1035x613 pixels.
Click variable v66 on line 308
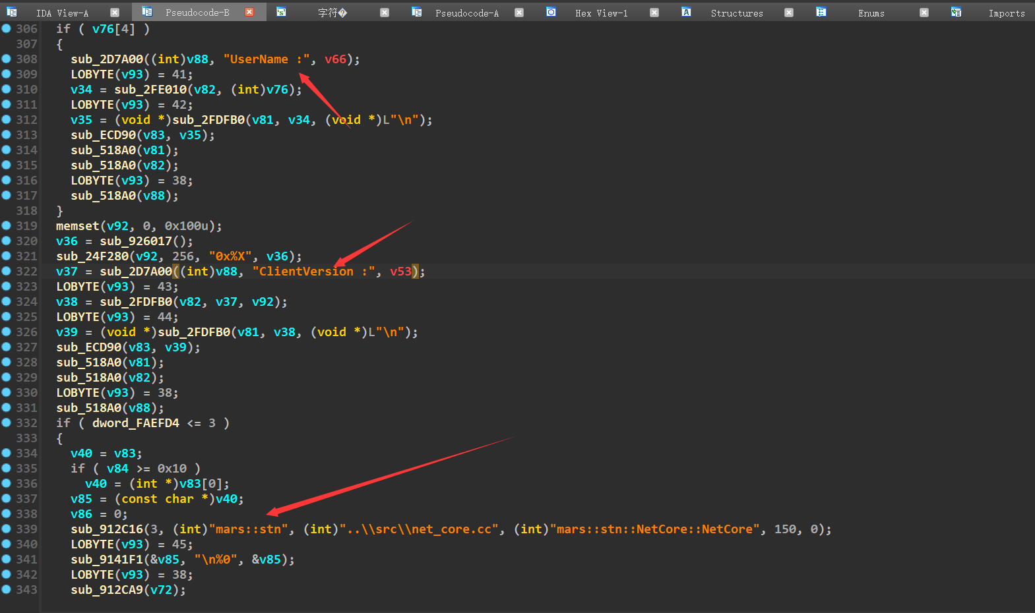(x=335, y=59)
